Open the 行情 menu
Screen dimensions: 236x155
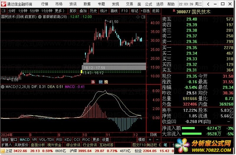(45, 4)
